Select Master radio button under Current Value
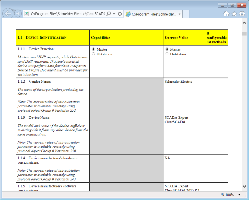This screenshot has width=249, height=200. point(167,49)
